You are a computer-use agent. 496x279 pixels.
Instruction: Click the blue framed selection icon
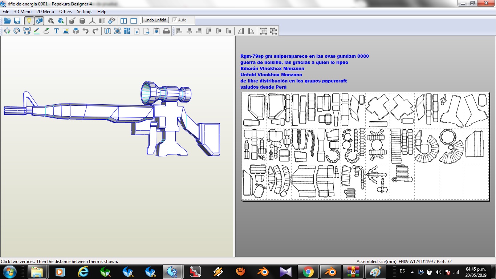pos(117,31)
